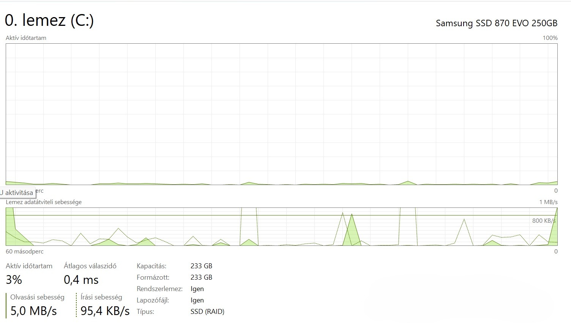Click the 100% scale label of the active time graph
The width and height of the screenshot is (571, 323).
click(550, 38)
